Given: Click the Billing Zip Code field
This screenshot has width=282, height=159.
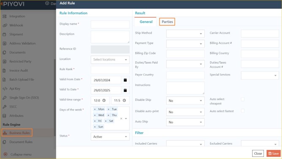Looking at the screenshot, I should click(x=185, y=54).
